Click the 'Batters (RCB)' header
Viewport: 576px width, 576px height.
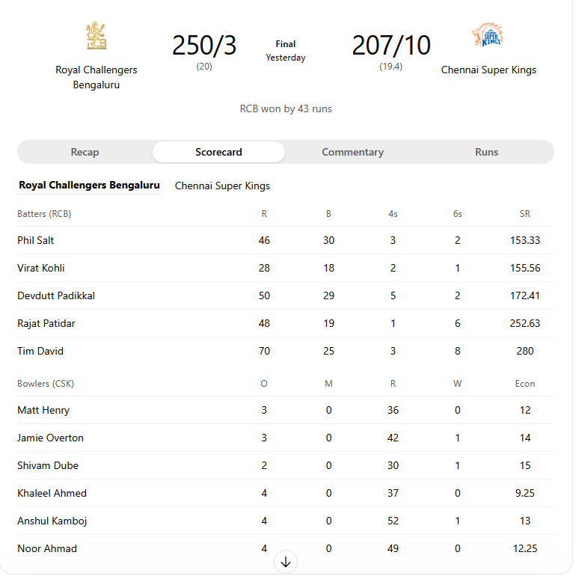pyautogui.click(x=44, y=214)
